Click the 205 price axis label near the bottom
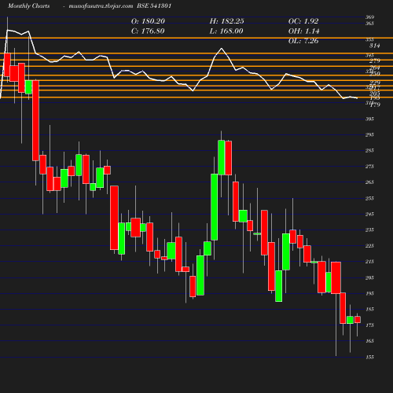Viewport: 393px width, 393px height. tap(369, 277)
